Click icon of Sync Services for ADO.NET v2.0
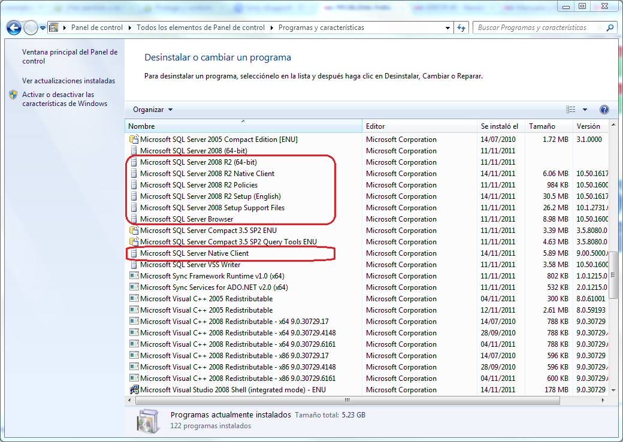The image size is (623, 442). click(x=134, y=287)
